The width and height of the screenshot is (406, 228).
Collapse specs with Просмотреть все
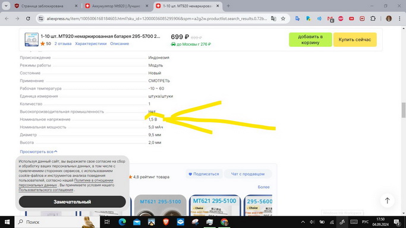coord(39,152)
